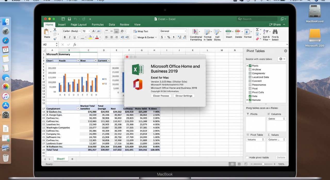Open the Column dropdown under Values
The height and width of the screenshot is (180, 330).
277,140
